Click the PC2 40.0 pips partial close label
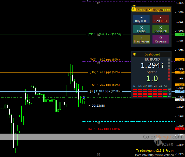The height and width of the screenshot is (157, 185). 105,72
